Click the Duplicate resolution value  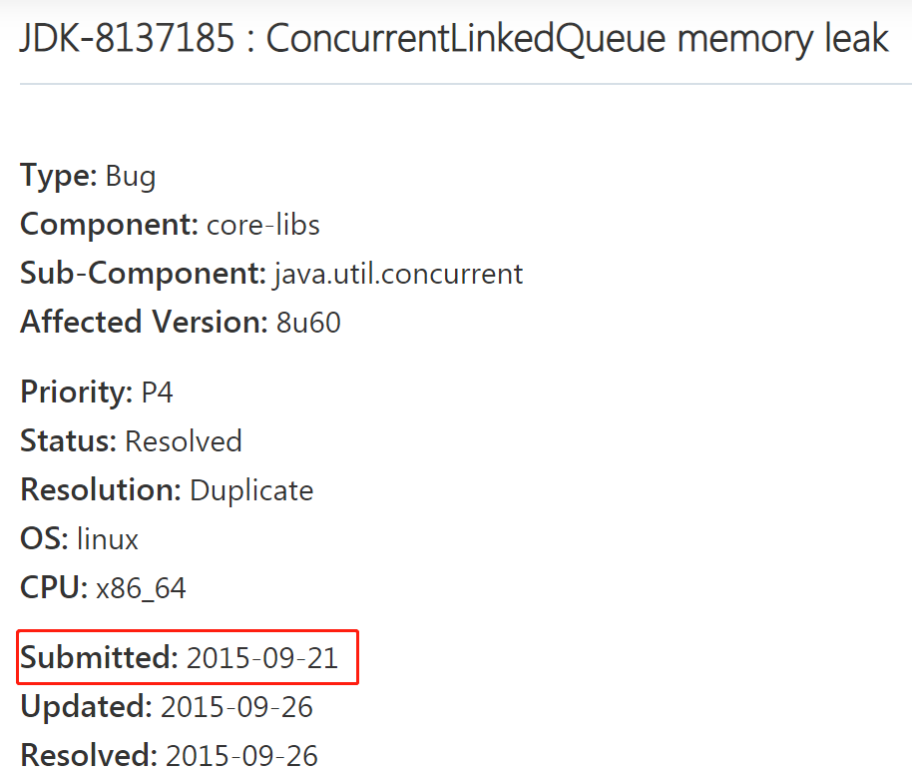click(251, 490)
